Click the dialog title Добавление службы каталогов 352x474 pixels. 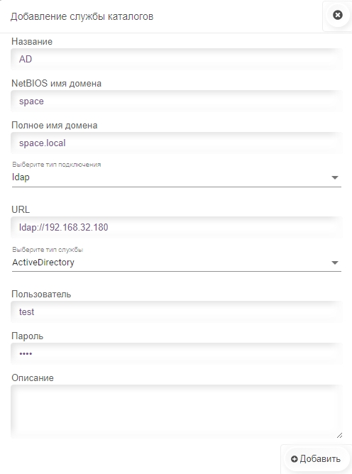pos(82,16)
